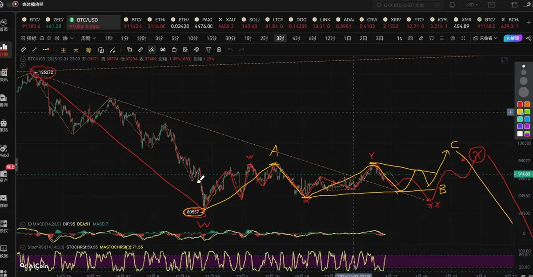Open notifications bell icon
This screenshot has width=533, height=277.
[452, 5]
